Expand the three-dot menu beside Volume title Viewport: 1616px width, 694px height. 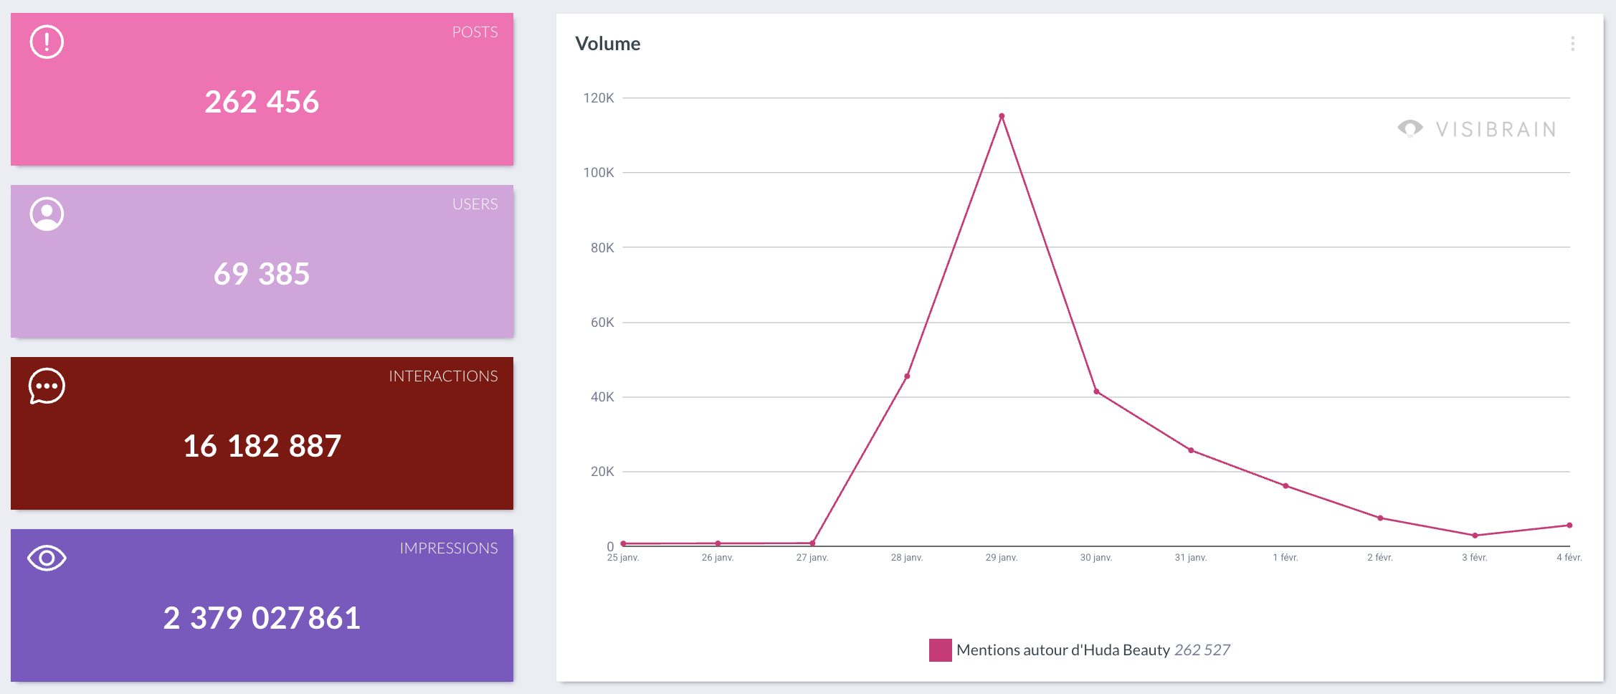1573,43
